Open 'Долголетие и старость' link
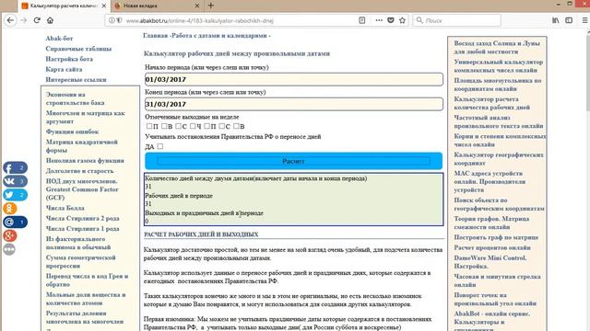Screen dimensions: 590x331 click(79, 171)
